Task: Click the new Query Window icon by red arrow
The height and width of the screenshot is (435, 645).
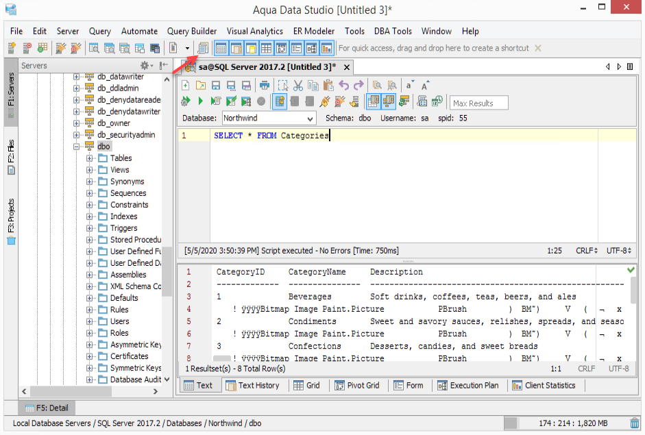Action: (x=203, y=48)
